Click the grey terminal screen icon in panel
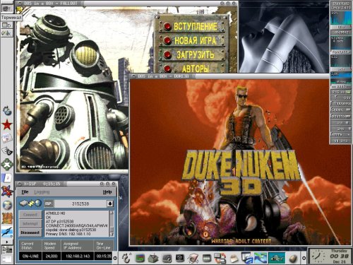This screenshot has width=353, height=265. point(207,258)
